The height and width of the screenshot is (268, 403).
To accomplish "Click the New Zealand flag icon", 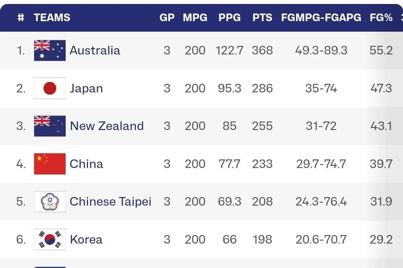I will (x=50, y=126).
